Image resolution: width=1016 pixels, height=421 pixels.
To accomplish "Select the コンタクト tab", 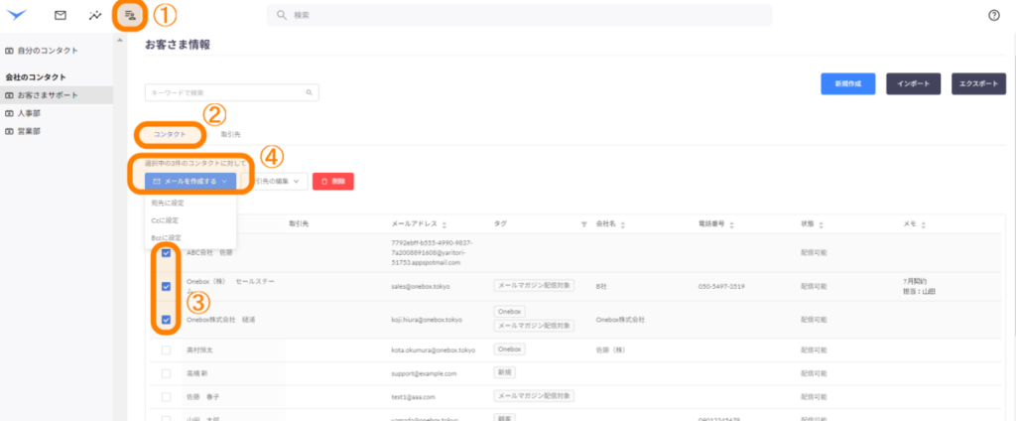I will (x=170, y=133).
